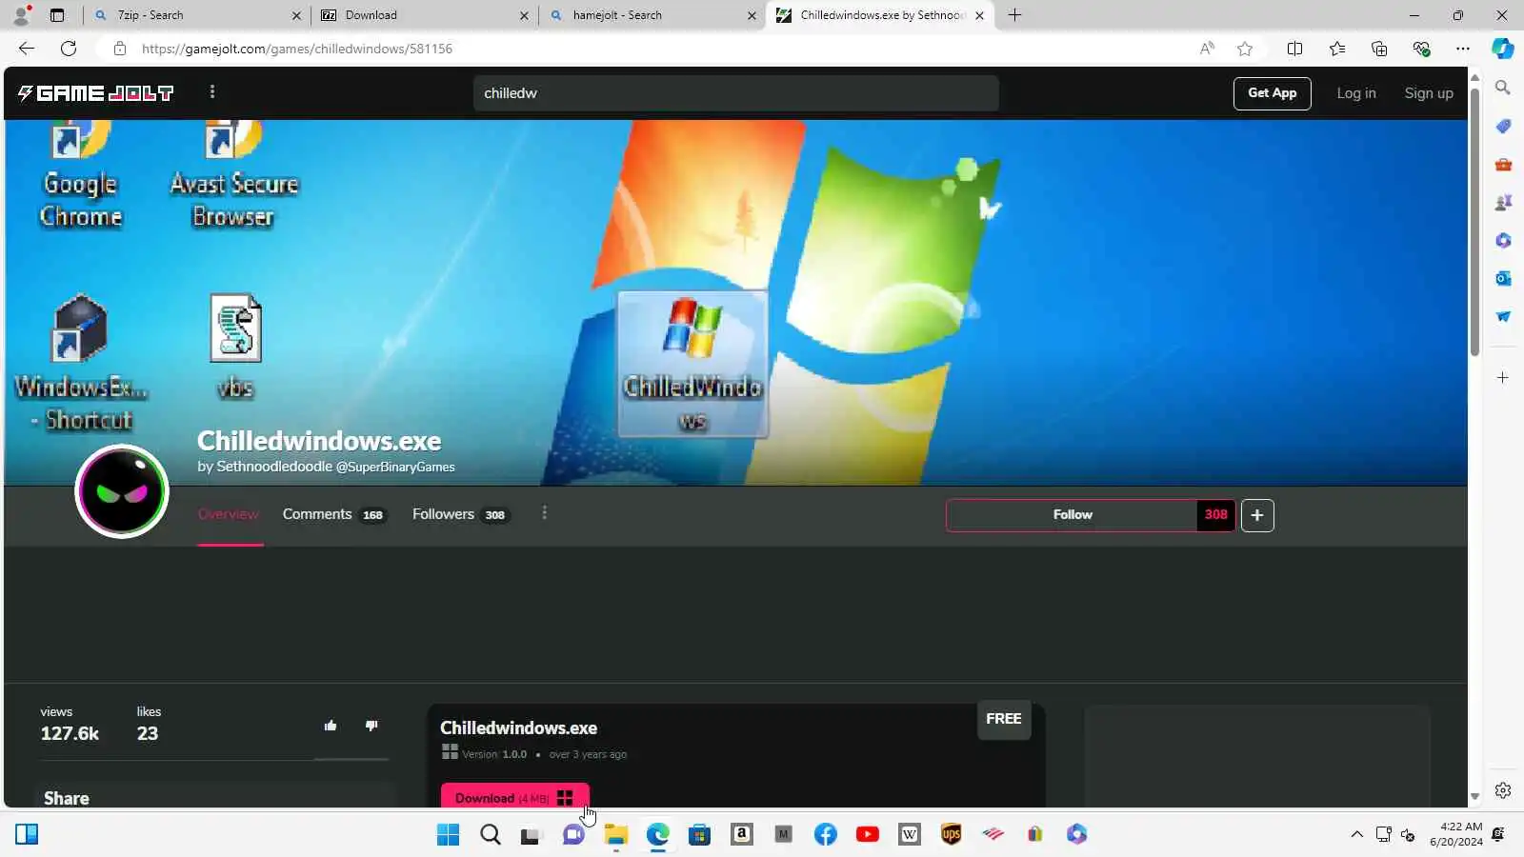Open YouTube from the taskbar
1524x857 pixels.
pos(867,835)
